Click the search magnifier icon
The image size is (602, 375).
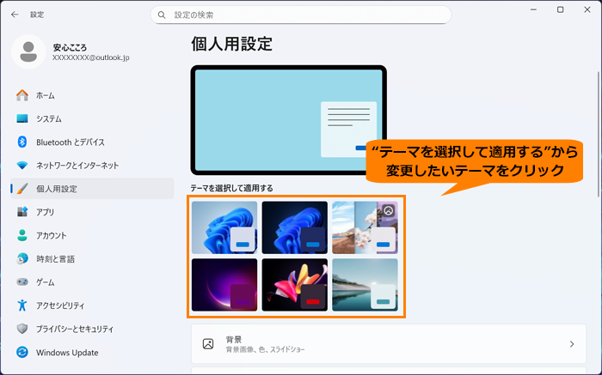coord(162,15)
